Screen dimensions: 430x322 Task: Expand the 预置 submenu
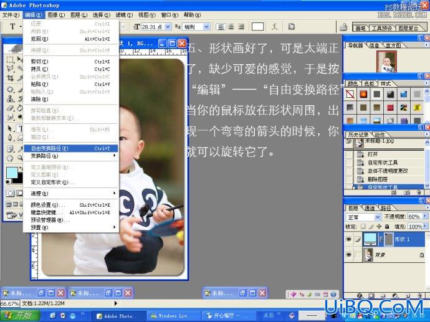(71, 227)
